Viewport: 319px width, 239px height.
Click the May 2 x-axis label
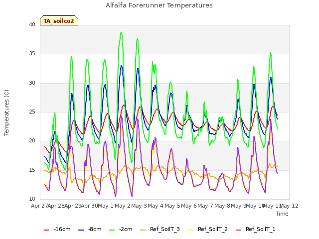(123, 206)
